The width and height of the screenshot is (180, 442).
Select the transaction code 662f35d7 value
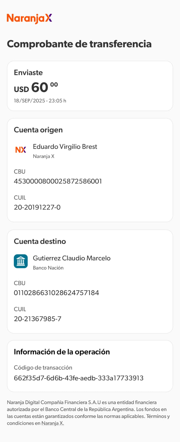coord(79,378)
